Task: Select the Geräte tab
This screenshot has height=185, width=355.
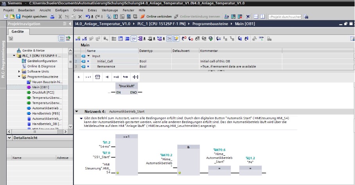Action: [18, 31]
